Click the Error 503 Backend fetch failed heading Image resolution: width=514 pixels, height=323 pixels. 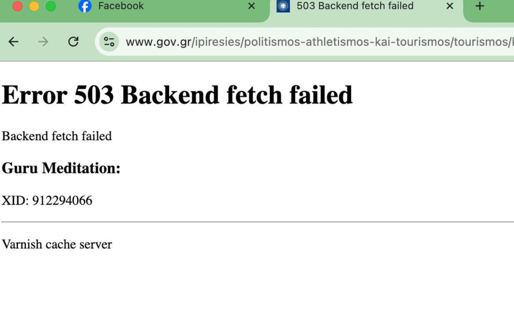177,95
